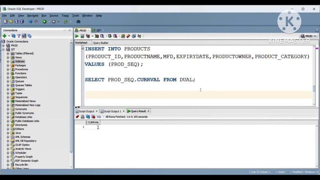Expand the Sequences tree node

8,97
